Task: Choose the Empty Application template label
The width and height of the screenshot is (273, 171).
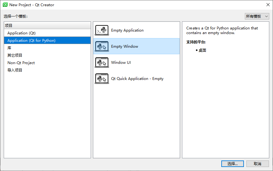Action: tap(127, 30)
